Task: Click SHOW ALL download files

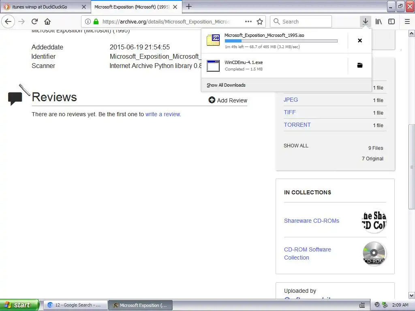Action: (296, 146)
